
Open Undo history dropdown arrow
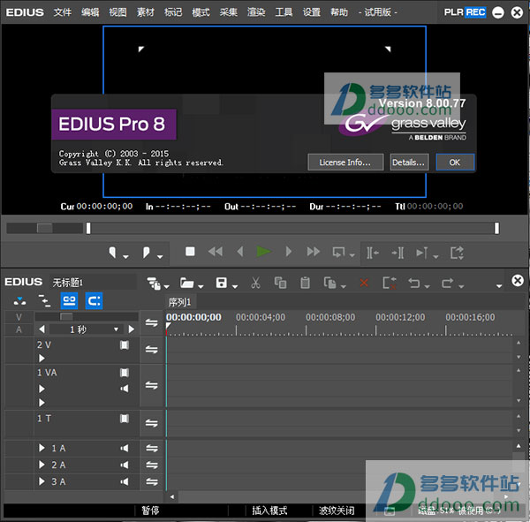coord(428,287)
